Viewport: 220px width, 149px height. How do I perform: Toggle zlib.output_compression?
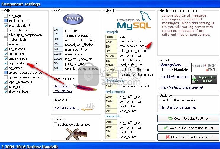[x=6, y=35]
